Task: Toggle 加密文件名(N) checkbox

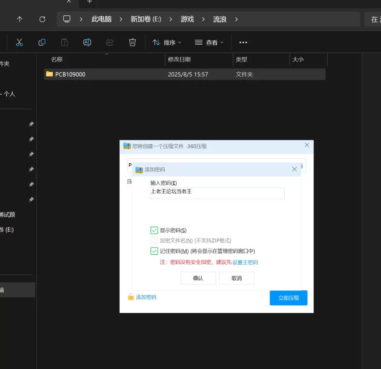Action: click(x=154, y=240)
